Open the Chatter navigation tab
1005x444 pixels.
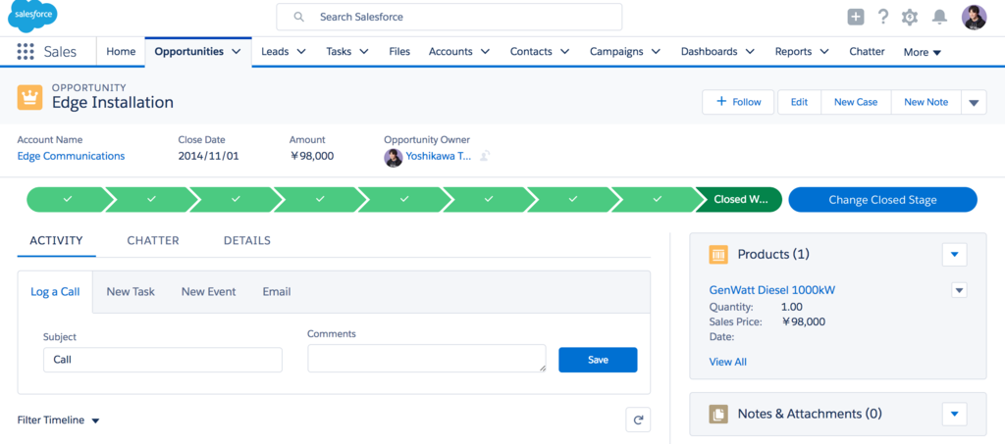click(x=867, y=52)
